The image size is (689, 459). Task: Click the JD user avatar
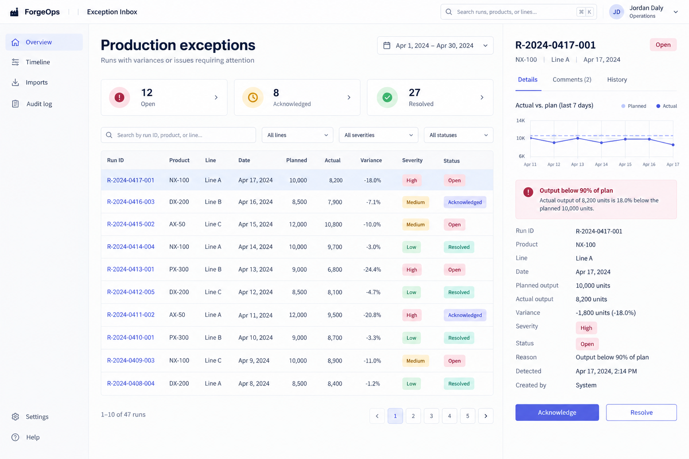(616, 12)
